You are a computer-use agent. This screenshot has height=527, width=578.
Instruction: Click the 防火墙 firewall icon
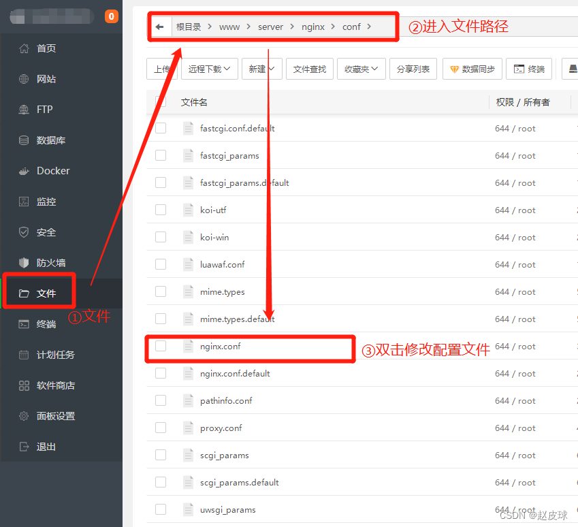click(x=24, y=263)
